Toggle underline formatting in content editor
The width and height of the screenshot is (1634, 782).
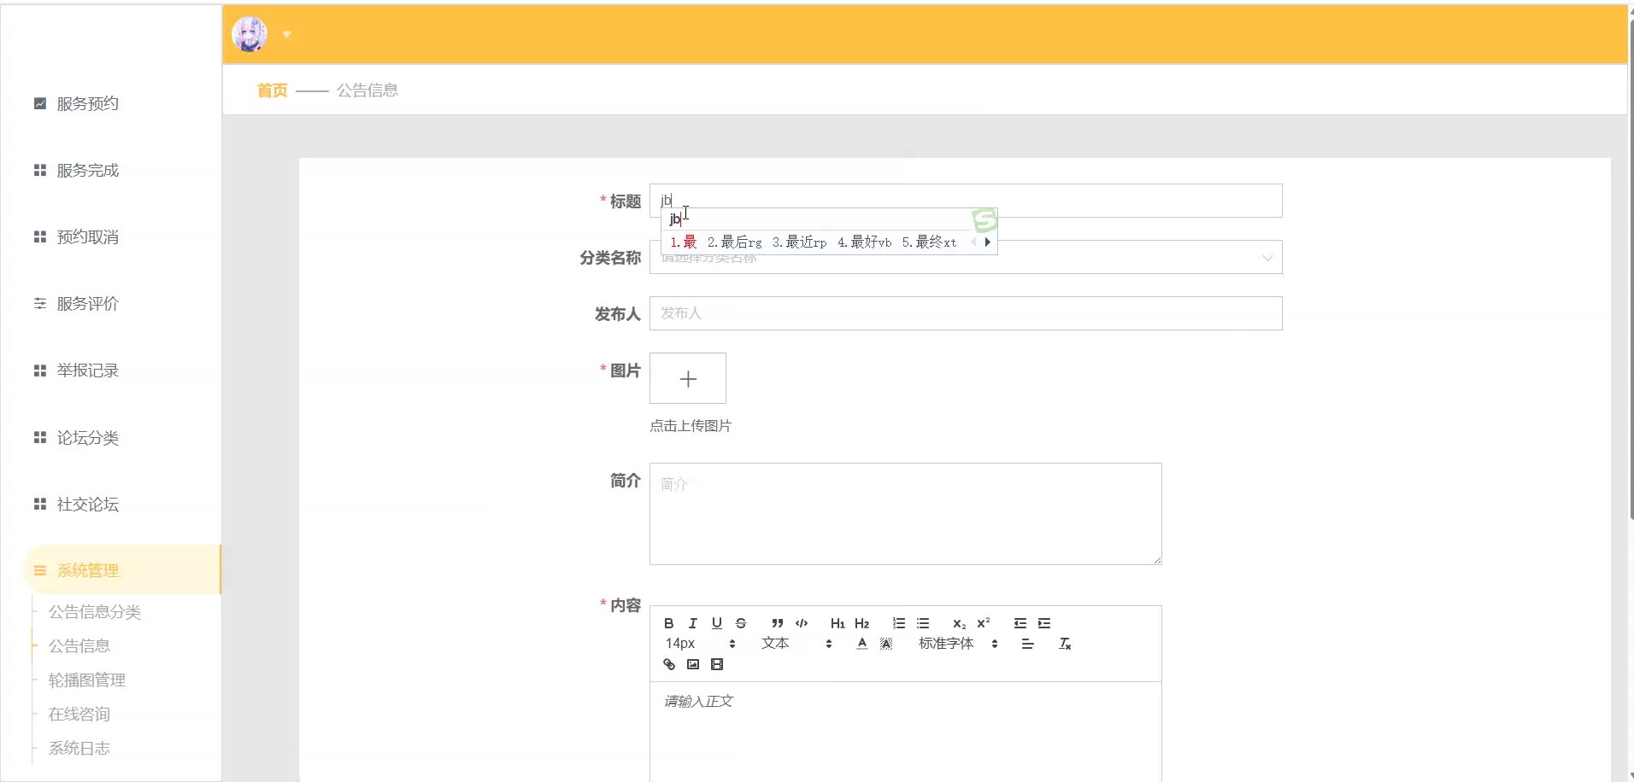[716, 623]
